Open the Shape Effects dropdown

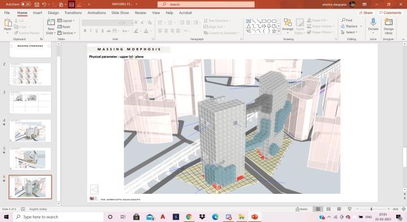point(320,32)
